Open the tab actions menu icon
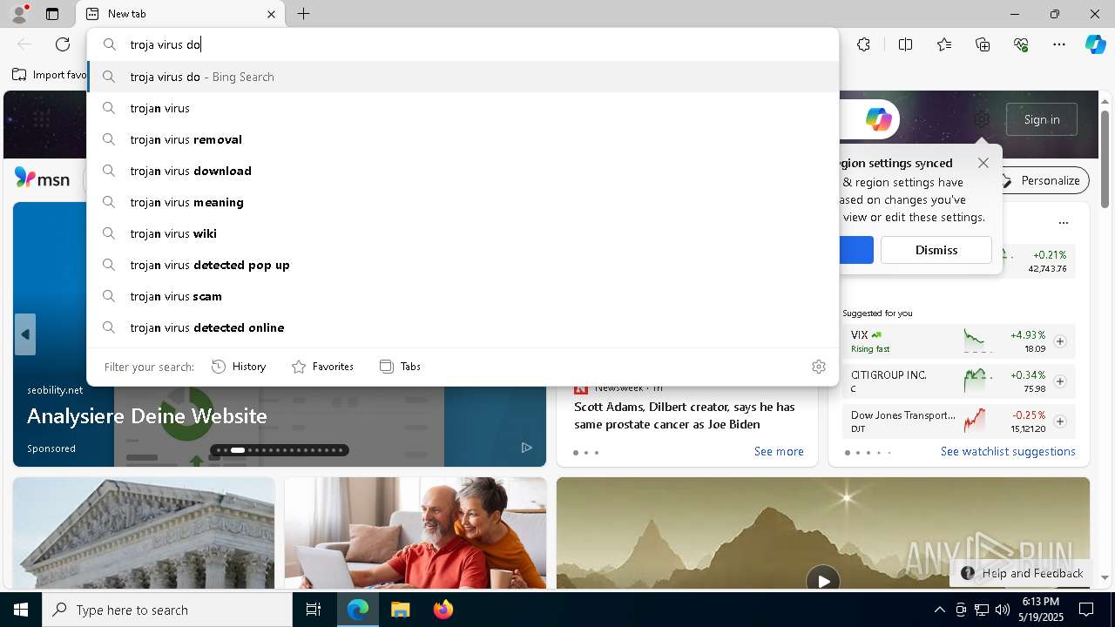The image size is (1115, 627). pos(52,14)
